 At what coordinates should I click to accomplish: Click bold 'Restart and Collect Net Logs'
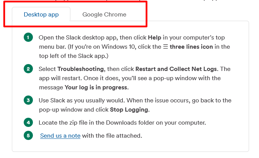pyautogui.click(x=176, y=69)
